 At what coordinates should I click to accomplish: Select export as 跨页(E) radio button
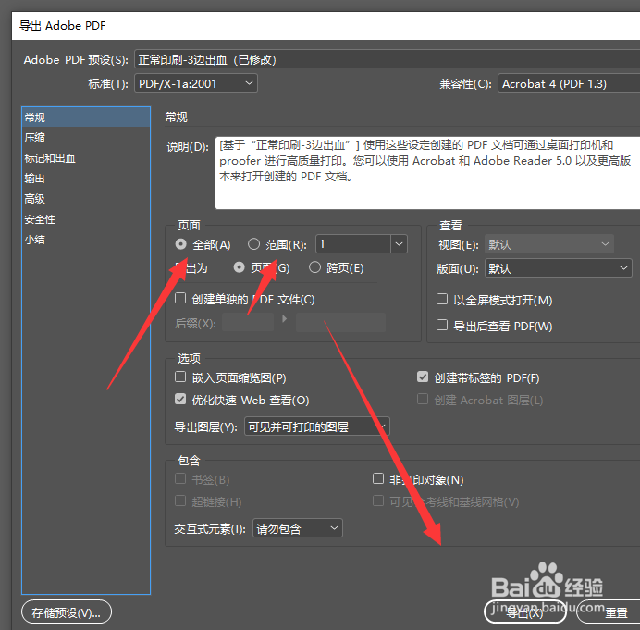pos(314,267)
